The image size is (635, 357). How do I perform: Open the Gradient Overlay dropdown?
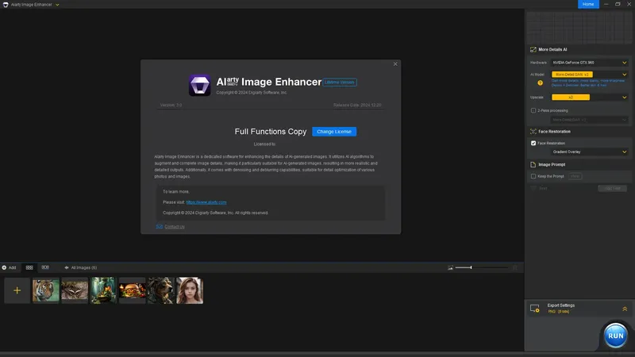point(589,152)
